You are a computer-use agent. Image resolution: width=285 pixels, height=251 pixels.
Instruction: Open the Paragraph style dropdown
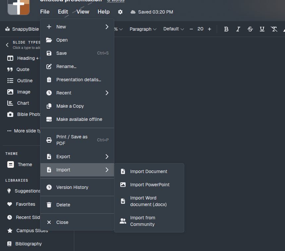click(x=143, y=29)
